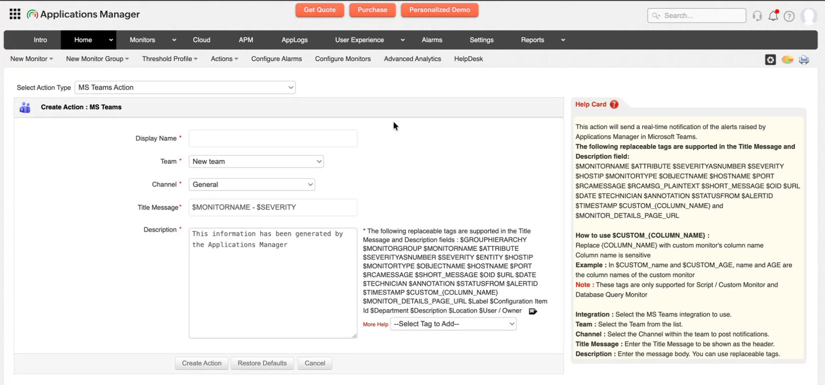
Task: Request a Personalized Demo
Action: (440, 10)
